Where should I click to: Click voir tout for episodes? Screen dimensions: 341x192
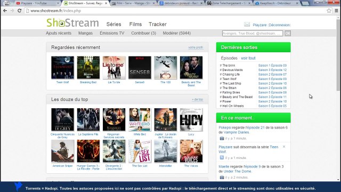point(248,58)
